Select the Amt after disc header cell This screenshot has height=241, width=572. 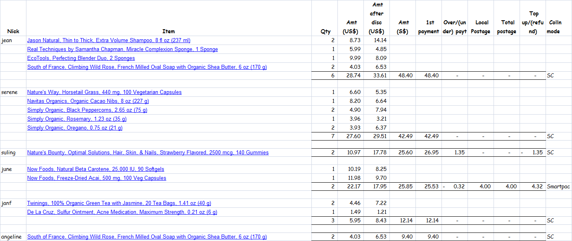point(376,18)
